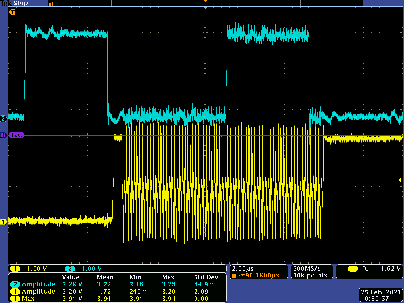Click the trigger level arrow on right edge
Image resolution: width=404 pixels, height=303 pixels.
400,180
